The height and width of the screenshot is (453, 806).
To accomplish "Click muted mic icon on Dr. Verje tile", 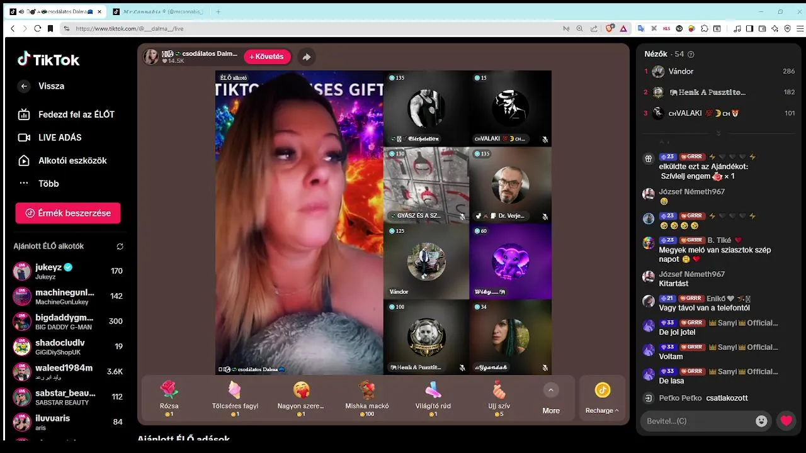I will tap(545, 216).
